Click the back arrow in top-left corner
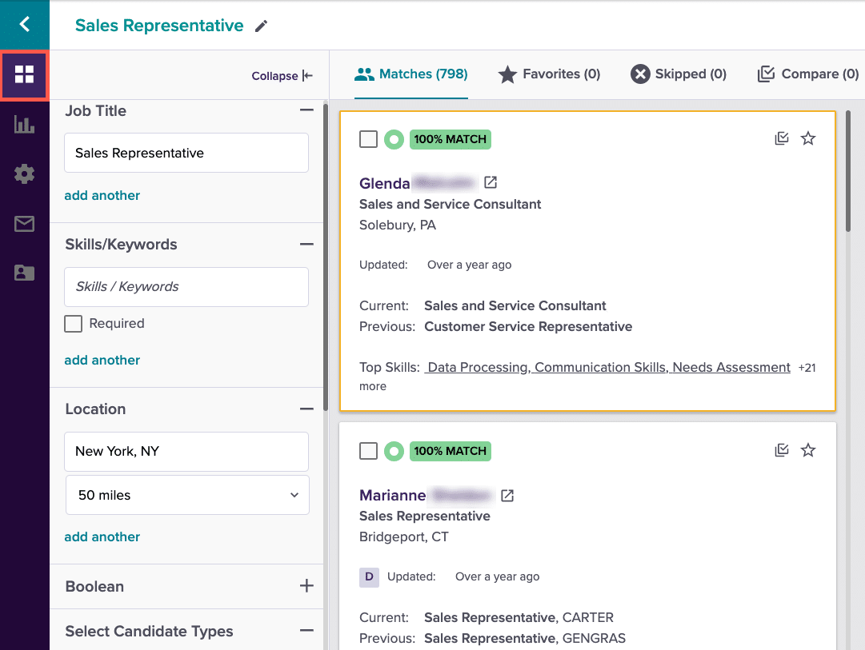 point(24,25)
